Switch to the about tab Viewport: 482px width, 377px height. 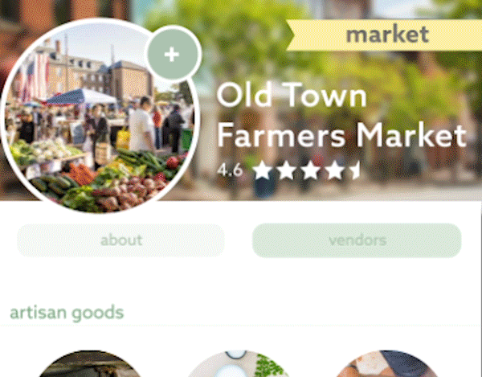coord(120,240)
